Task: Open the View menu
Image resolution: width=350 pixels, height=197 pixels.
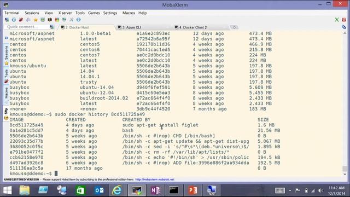Action: point(49,13)
